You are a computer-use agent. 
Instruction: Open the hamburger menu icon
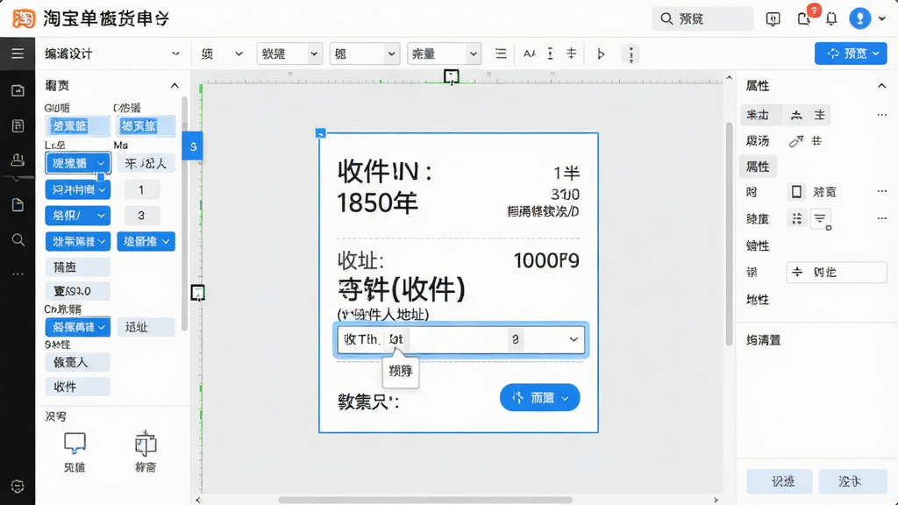[x=18, y=53]
